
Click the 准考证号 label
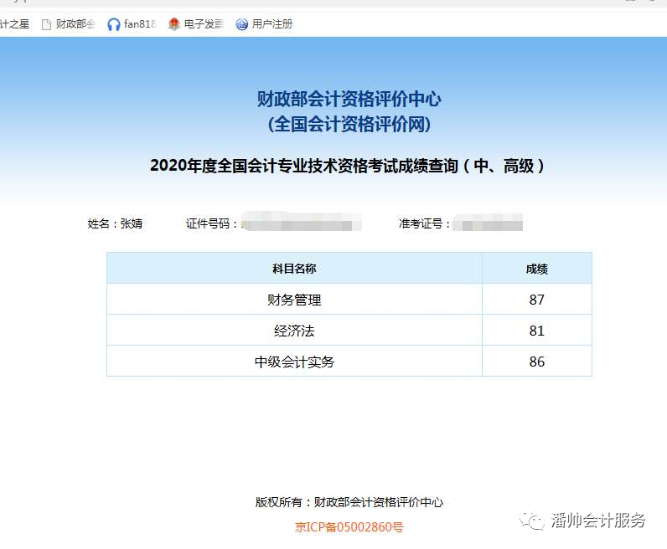tap(424, 223)
